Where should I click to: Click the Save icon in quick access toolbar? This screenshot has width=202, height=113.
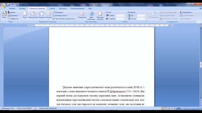tap(9, 5)
